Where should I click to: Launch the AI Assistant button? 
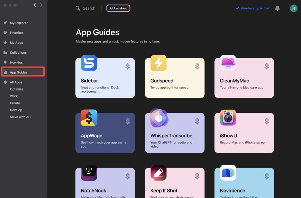pyautogui.click(x=118, y=8)
